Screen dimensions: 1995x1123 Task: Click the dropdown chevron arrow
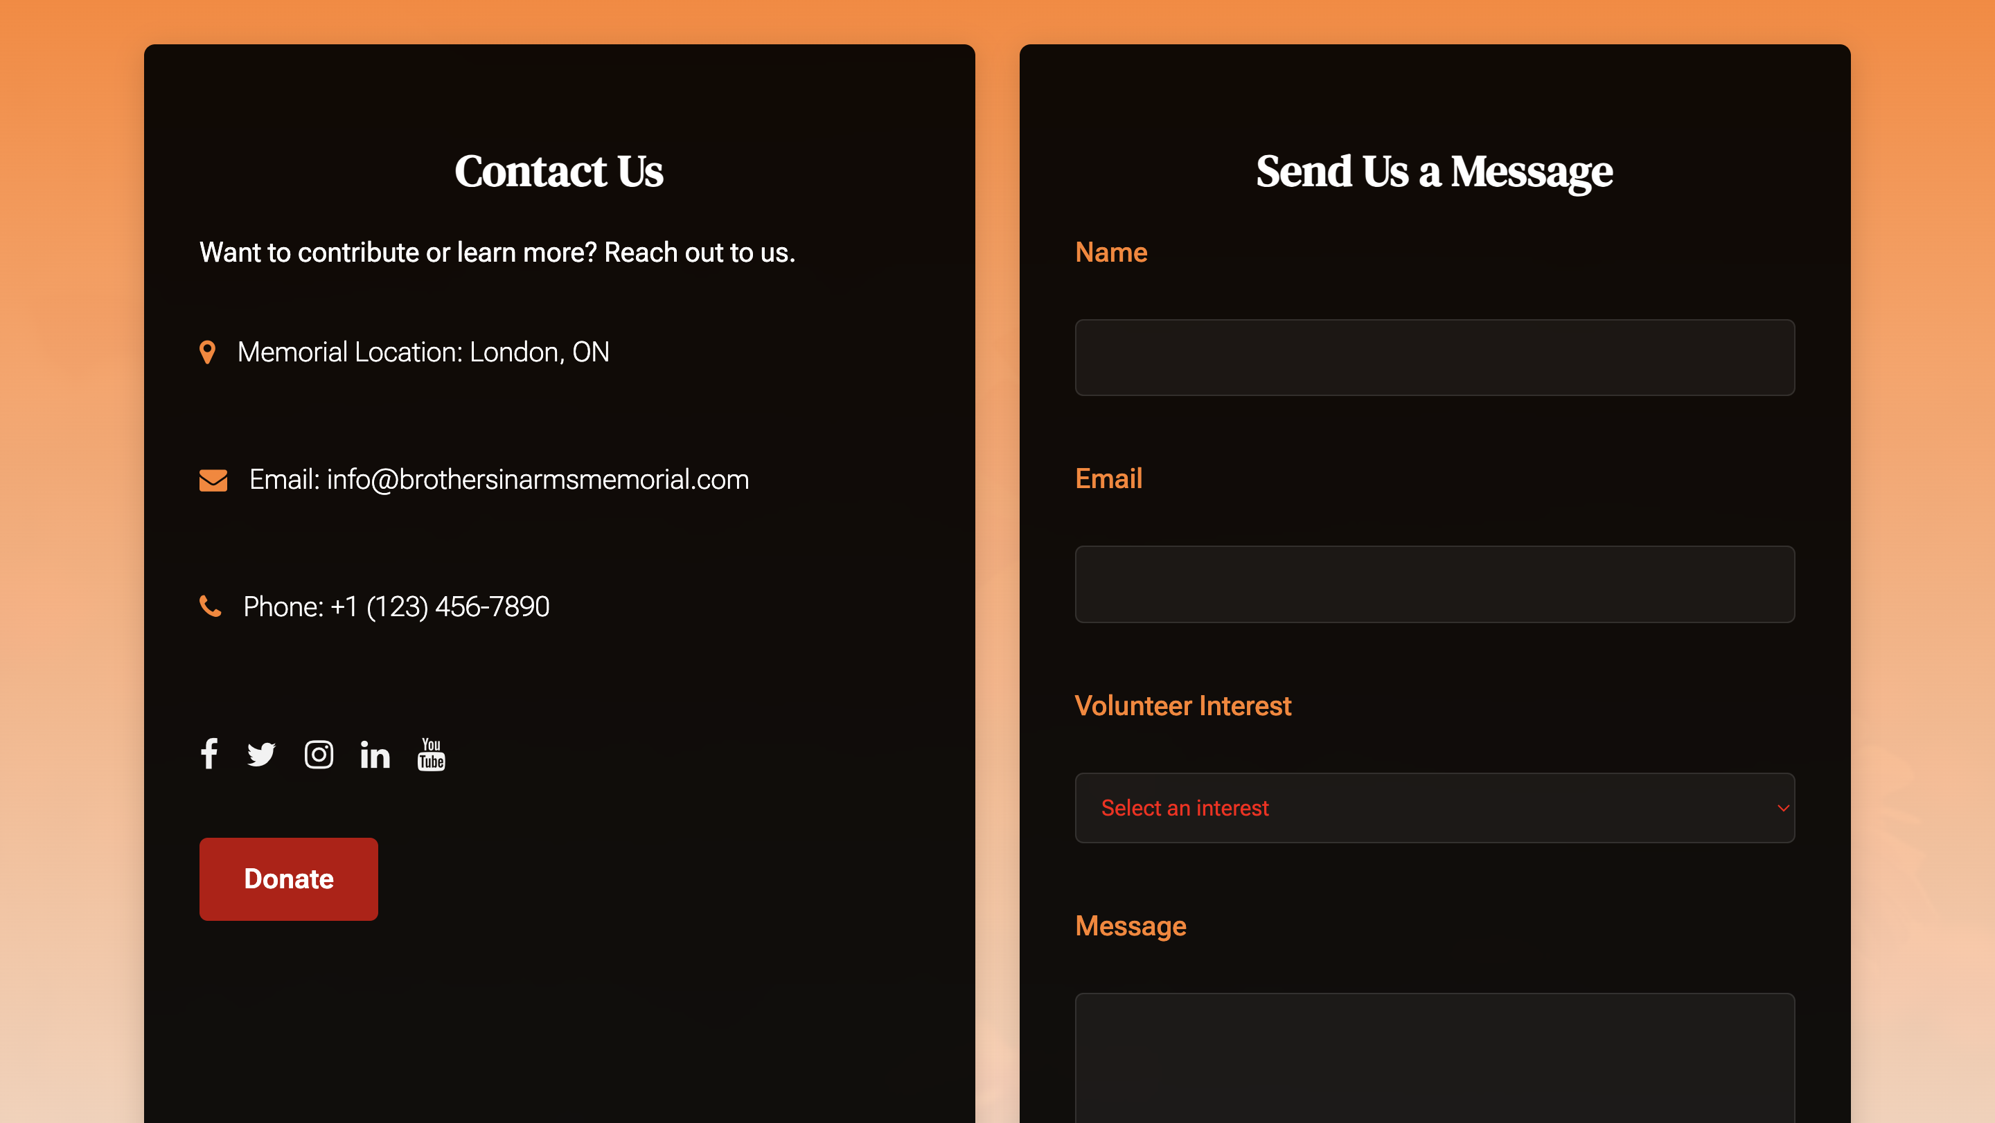pyautogui.click(x=1783, y=808)
